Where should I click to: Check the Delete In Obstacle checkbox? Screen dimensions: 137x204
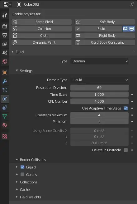[x=126, y=150]
